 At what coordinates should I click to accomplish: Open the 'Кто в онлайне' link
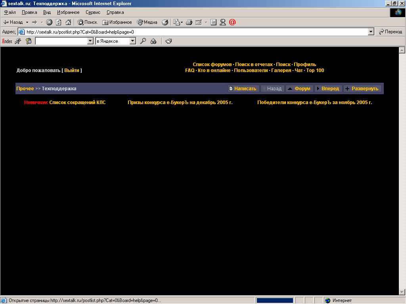(x=214, y=70)
